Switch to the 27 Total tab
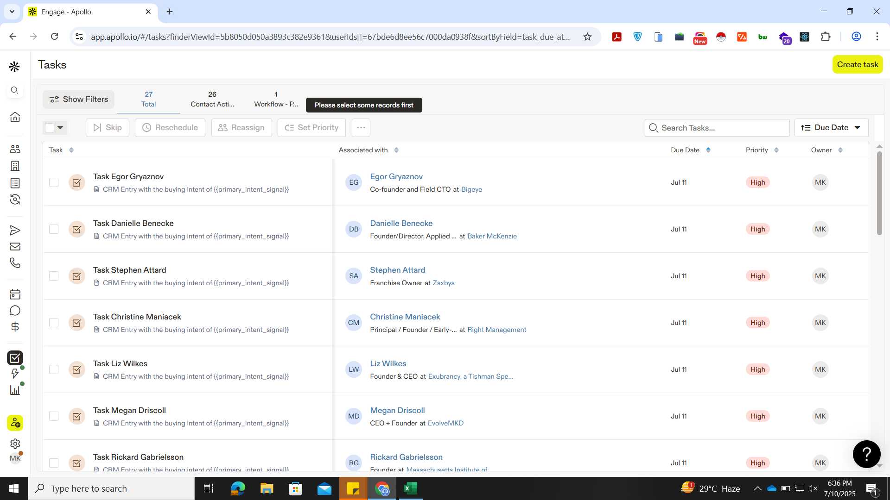 click(x=148, y=99)
